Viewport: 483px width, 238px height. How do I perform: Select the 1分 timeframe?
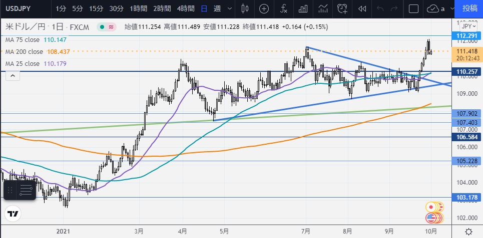click(x=61, y=8)
